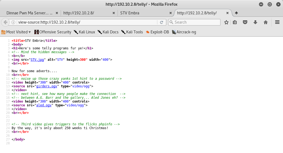The height and width of the screenshot is (153, 283).
Task: Go to the Firefox home page
Action: pos(266,22)
